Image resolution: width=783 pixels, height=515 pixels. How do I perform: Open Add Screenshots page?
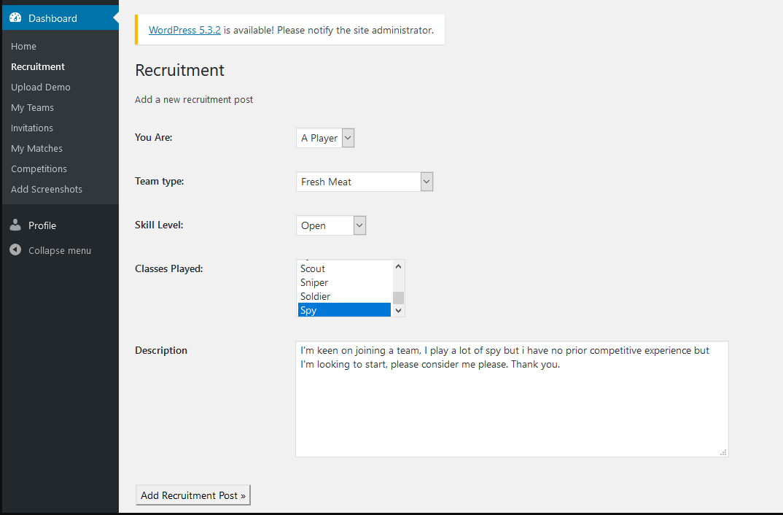pyautogui.click(x=47, y=189)
